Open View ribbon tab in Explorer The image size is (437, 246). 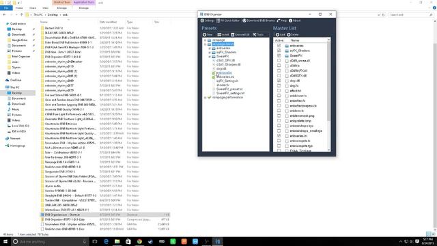coord(45,8)
